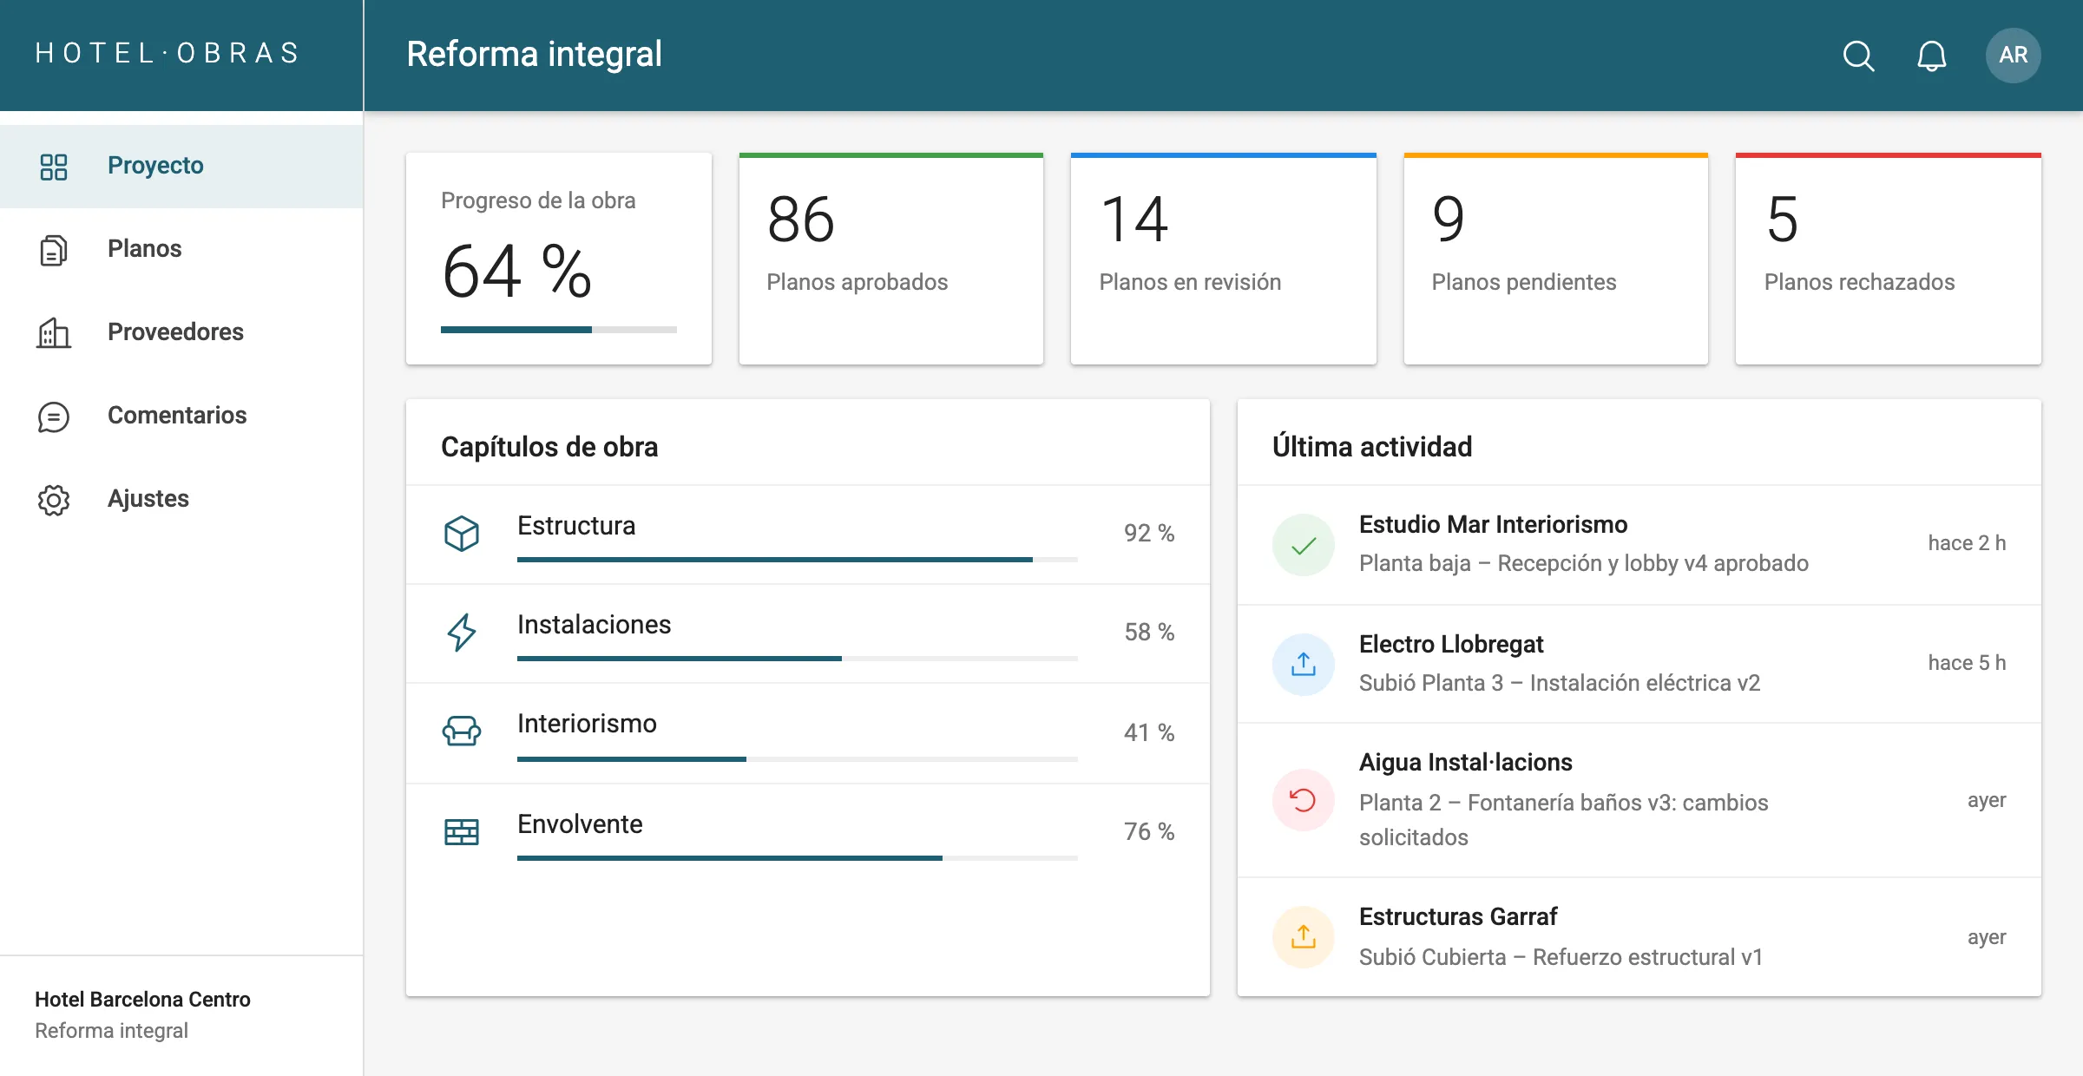Viewport: 2083px width, 1076px height.
Task: Click the Planos documents icon
Action: pyautogui.click(x=54, y=250)
